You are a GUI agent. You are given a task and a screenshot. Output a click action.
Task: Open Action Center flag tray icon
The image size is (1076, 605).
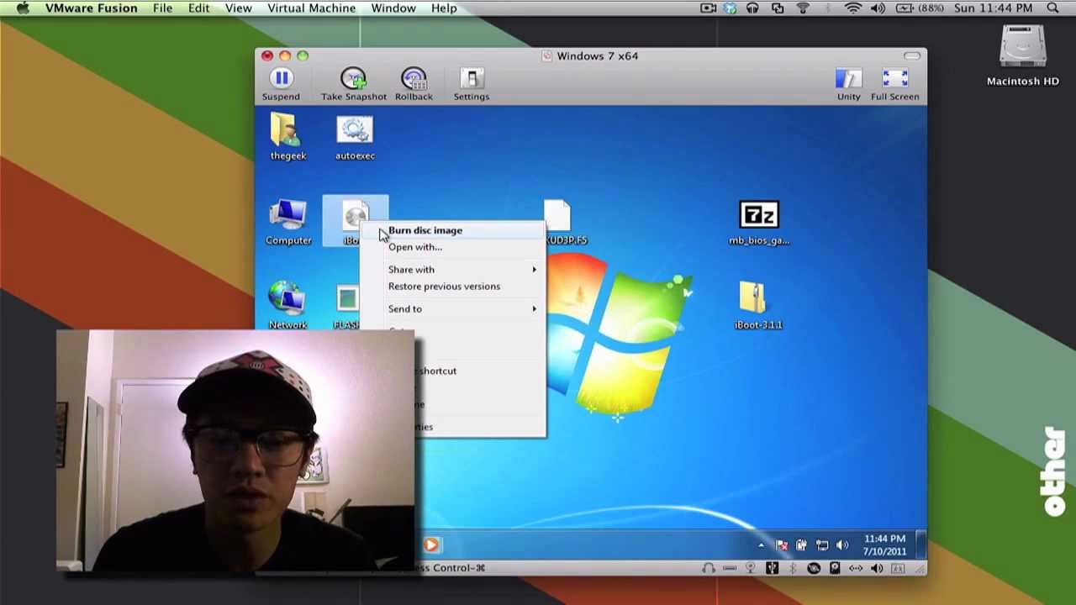782,545
